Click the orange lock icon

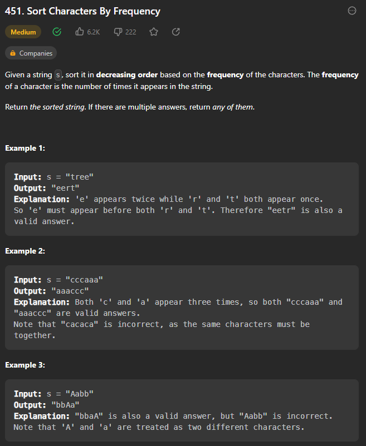[13, 53]
